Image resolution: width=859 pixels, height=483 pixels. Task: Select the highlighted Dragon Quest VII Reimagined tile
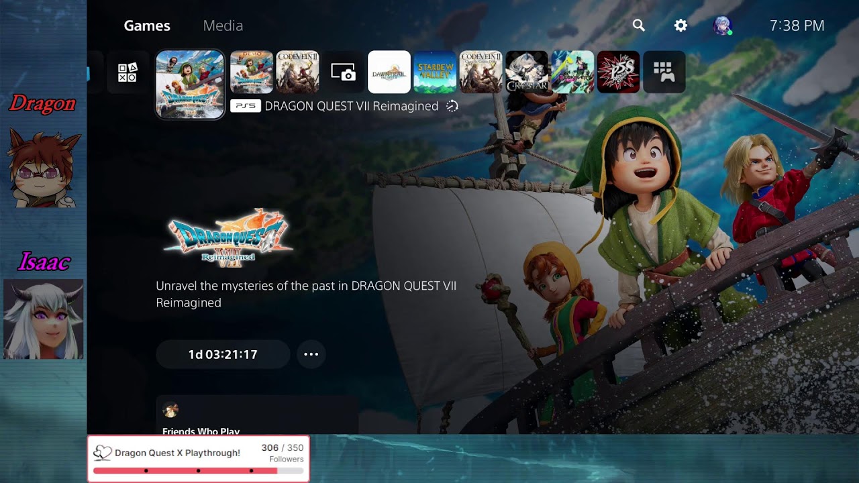coord(190,85)
